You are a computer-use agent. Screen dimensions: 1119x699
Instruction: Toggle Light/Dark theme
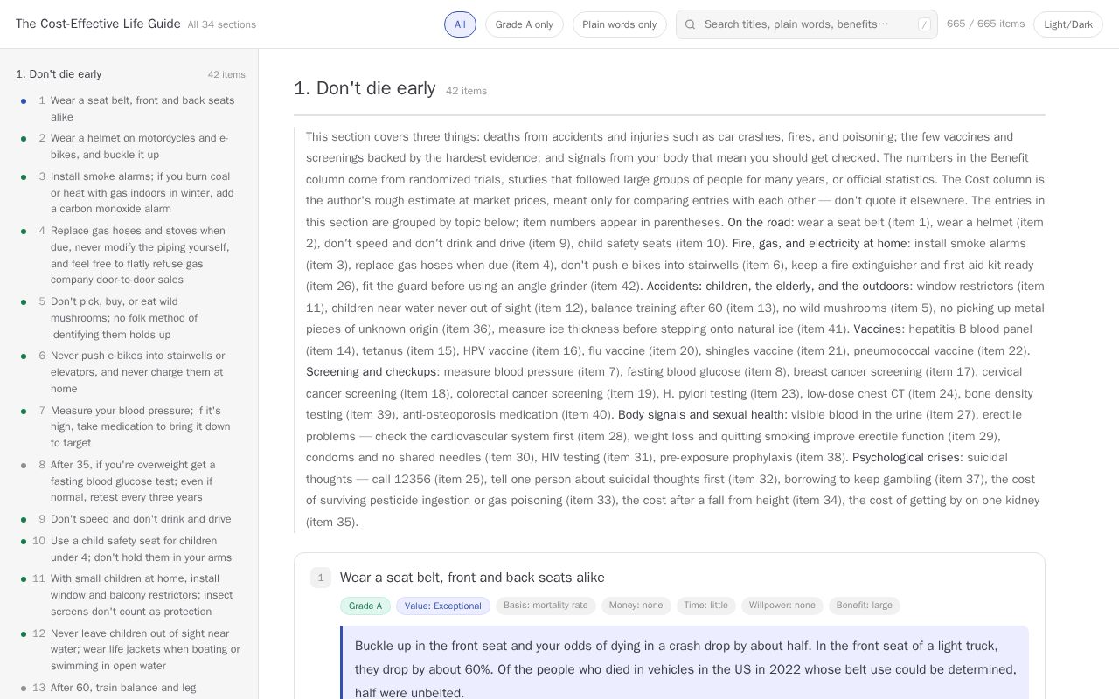coord(1068,24)
